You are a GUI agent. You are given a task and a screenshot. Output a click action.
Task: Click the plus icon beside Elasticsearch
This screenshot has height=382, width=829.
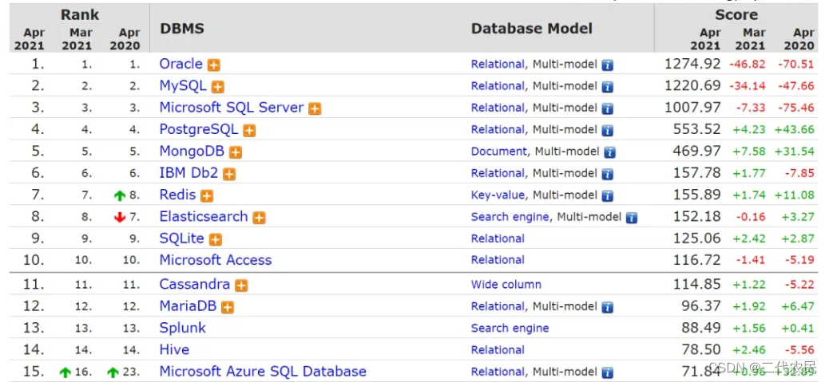point(259,218)
